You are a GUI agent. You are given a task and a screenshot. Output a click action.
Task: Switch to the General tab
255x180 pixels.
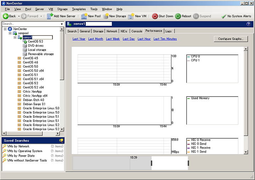point(85,31)
